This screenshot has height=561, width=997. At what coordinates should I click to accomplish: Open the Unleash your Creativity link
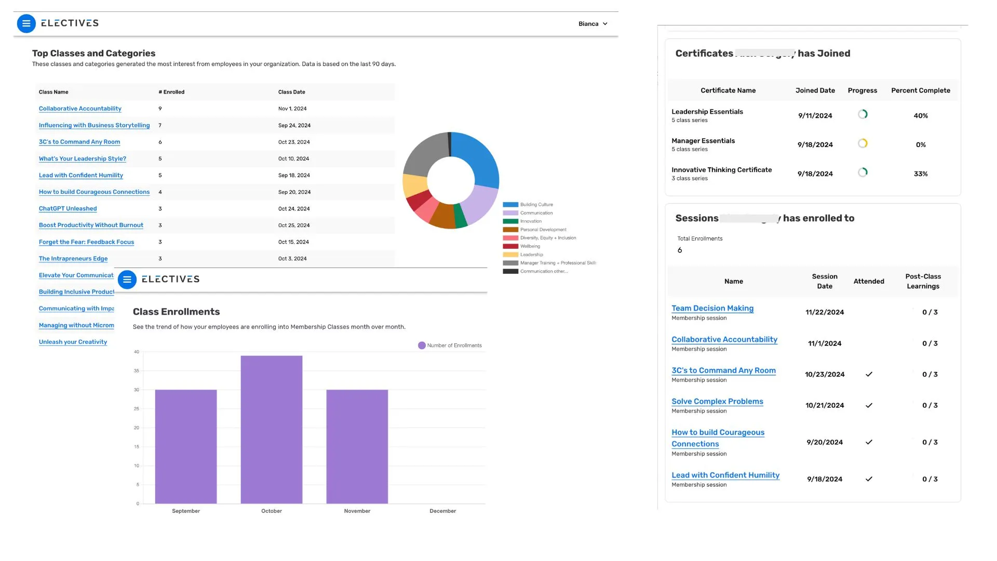pos(73,342)
